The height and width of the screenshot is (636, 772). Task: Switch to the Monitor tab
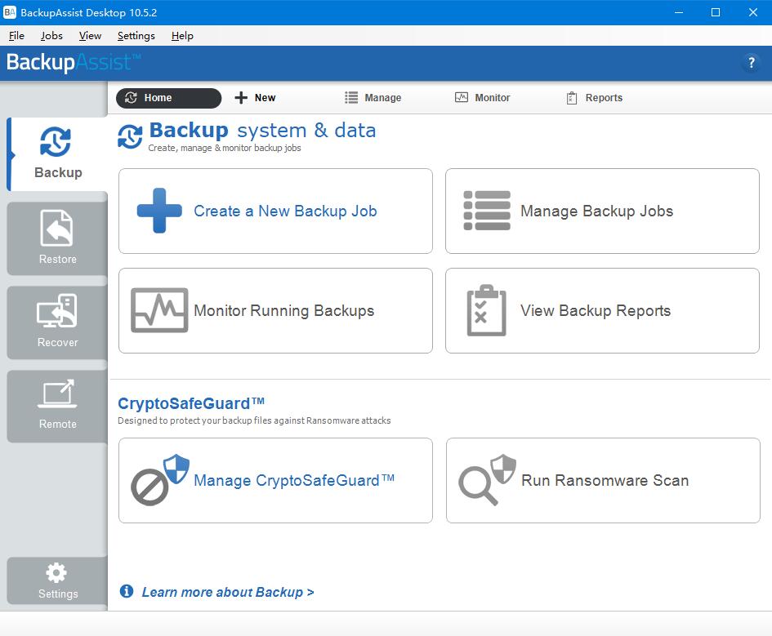[x=482, y=98]
